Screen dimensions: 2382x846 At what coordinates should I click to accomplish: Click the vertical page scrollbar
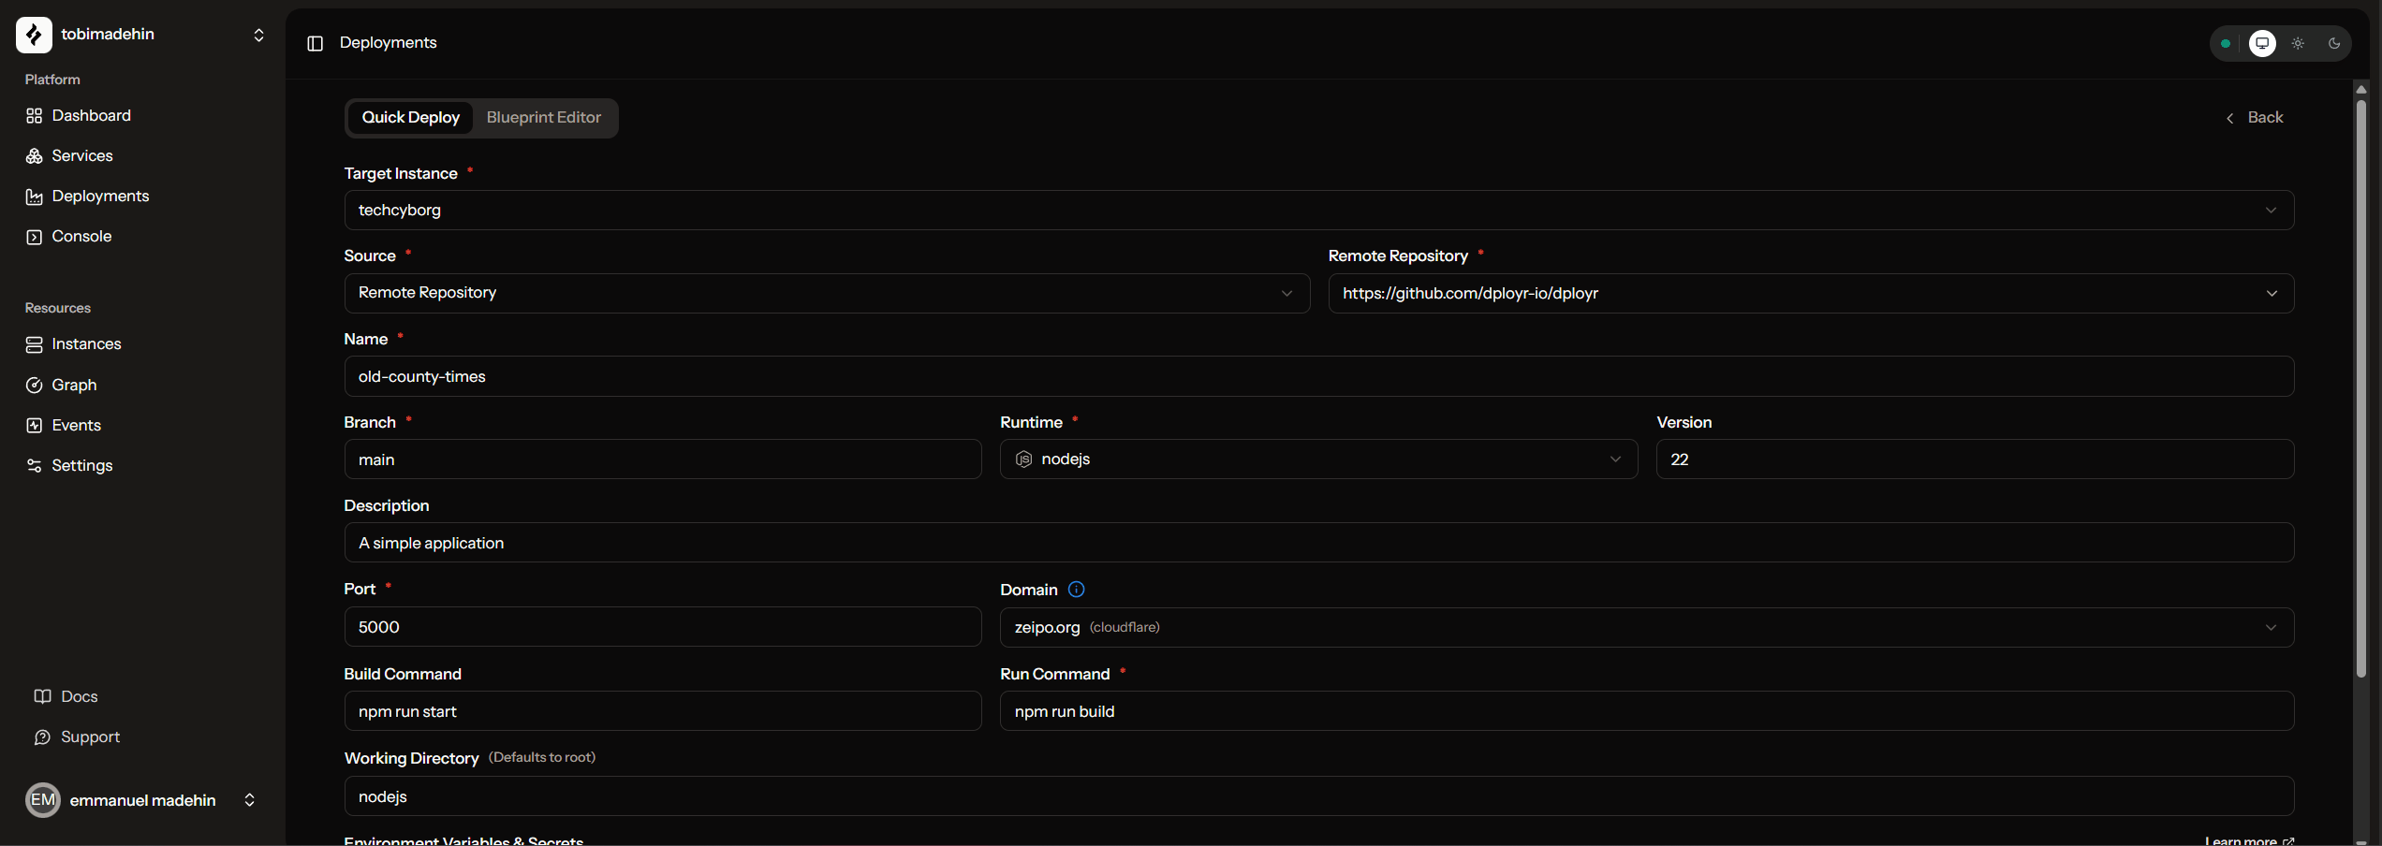click(2360, 374)
